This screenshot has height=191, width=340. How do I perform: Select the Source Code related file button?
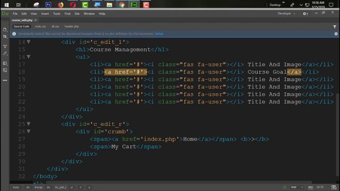pyautogui.click(x=21, y=27)
